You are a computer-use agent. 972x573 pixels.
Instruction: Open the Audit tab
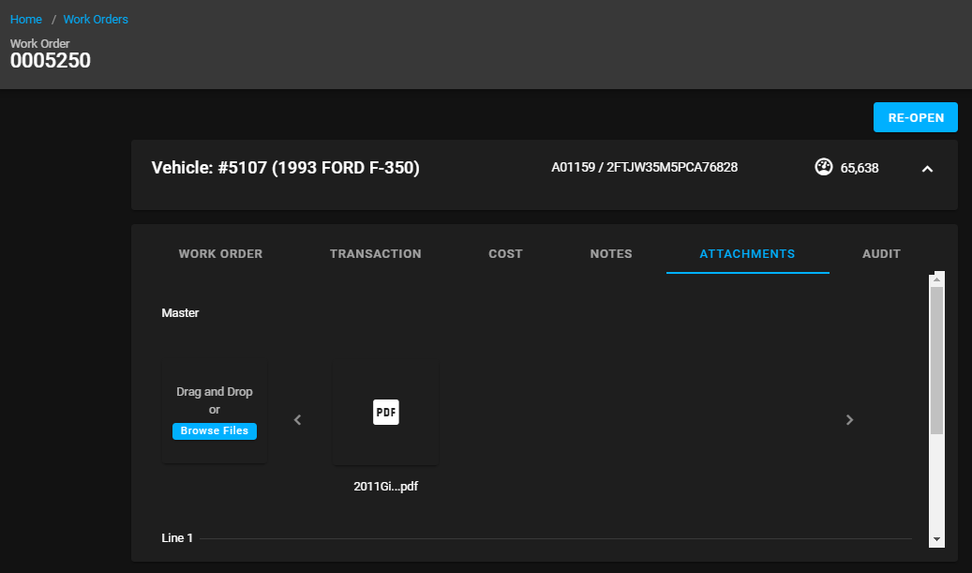tap(881, 254)
